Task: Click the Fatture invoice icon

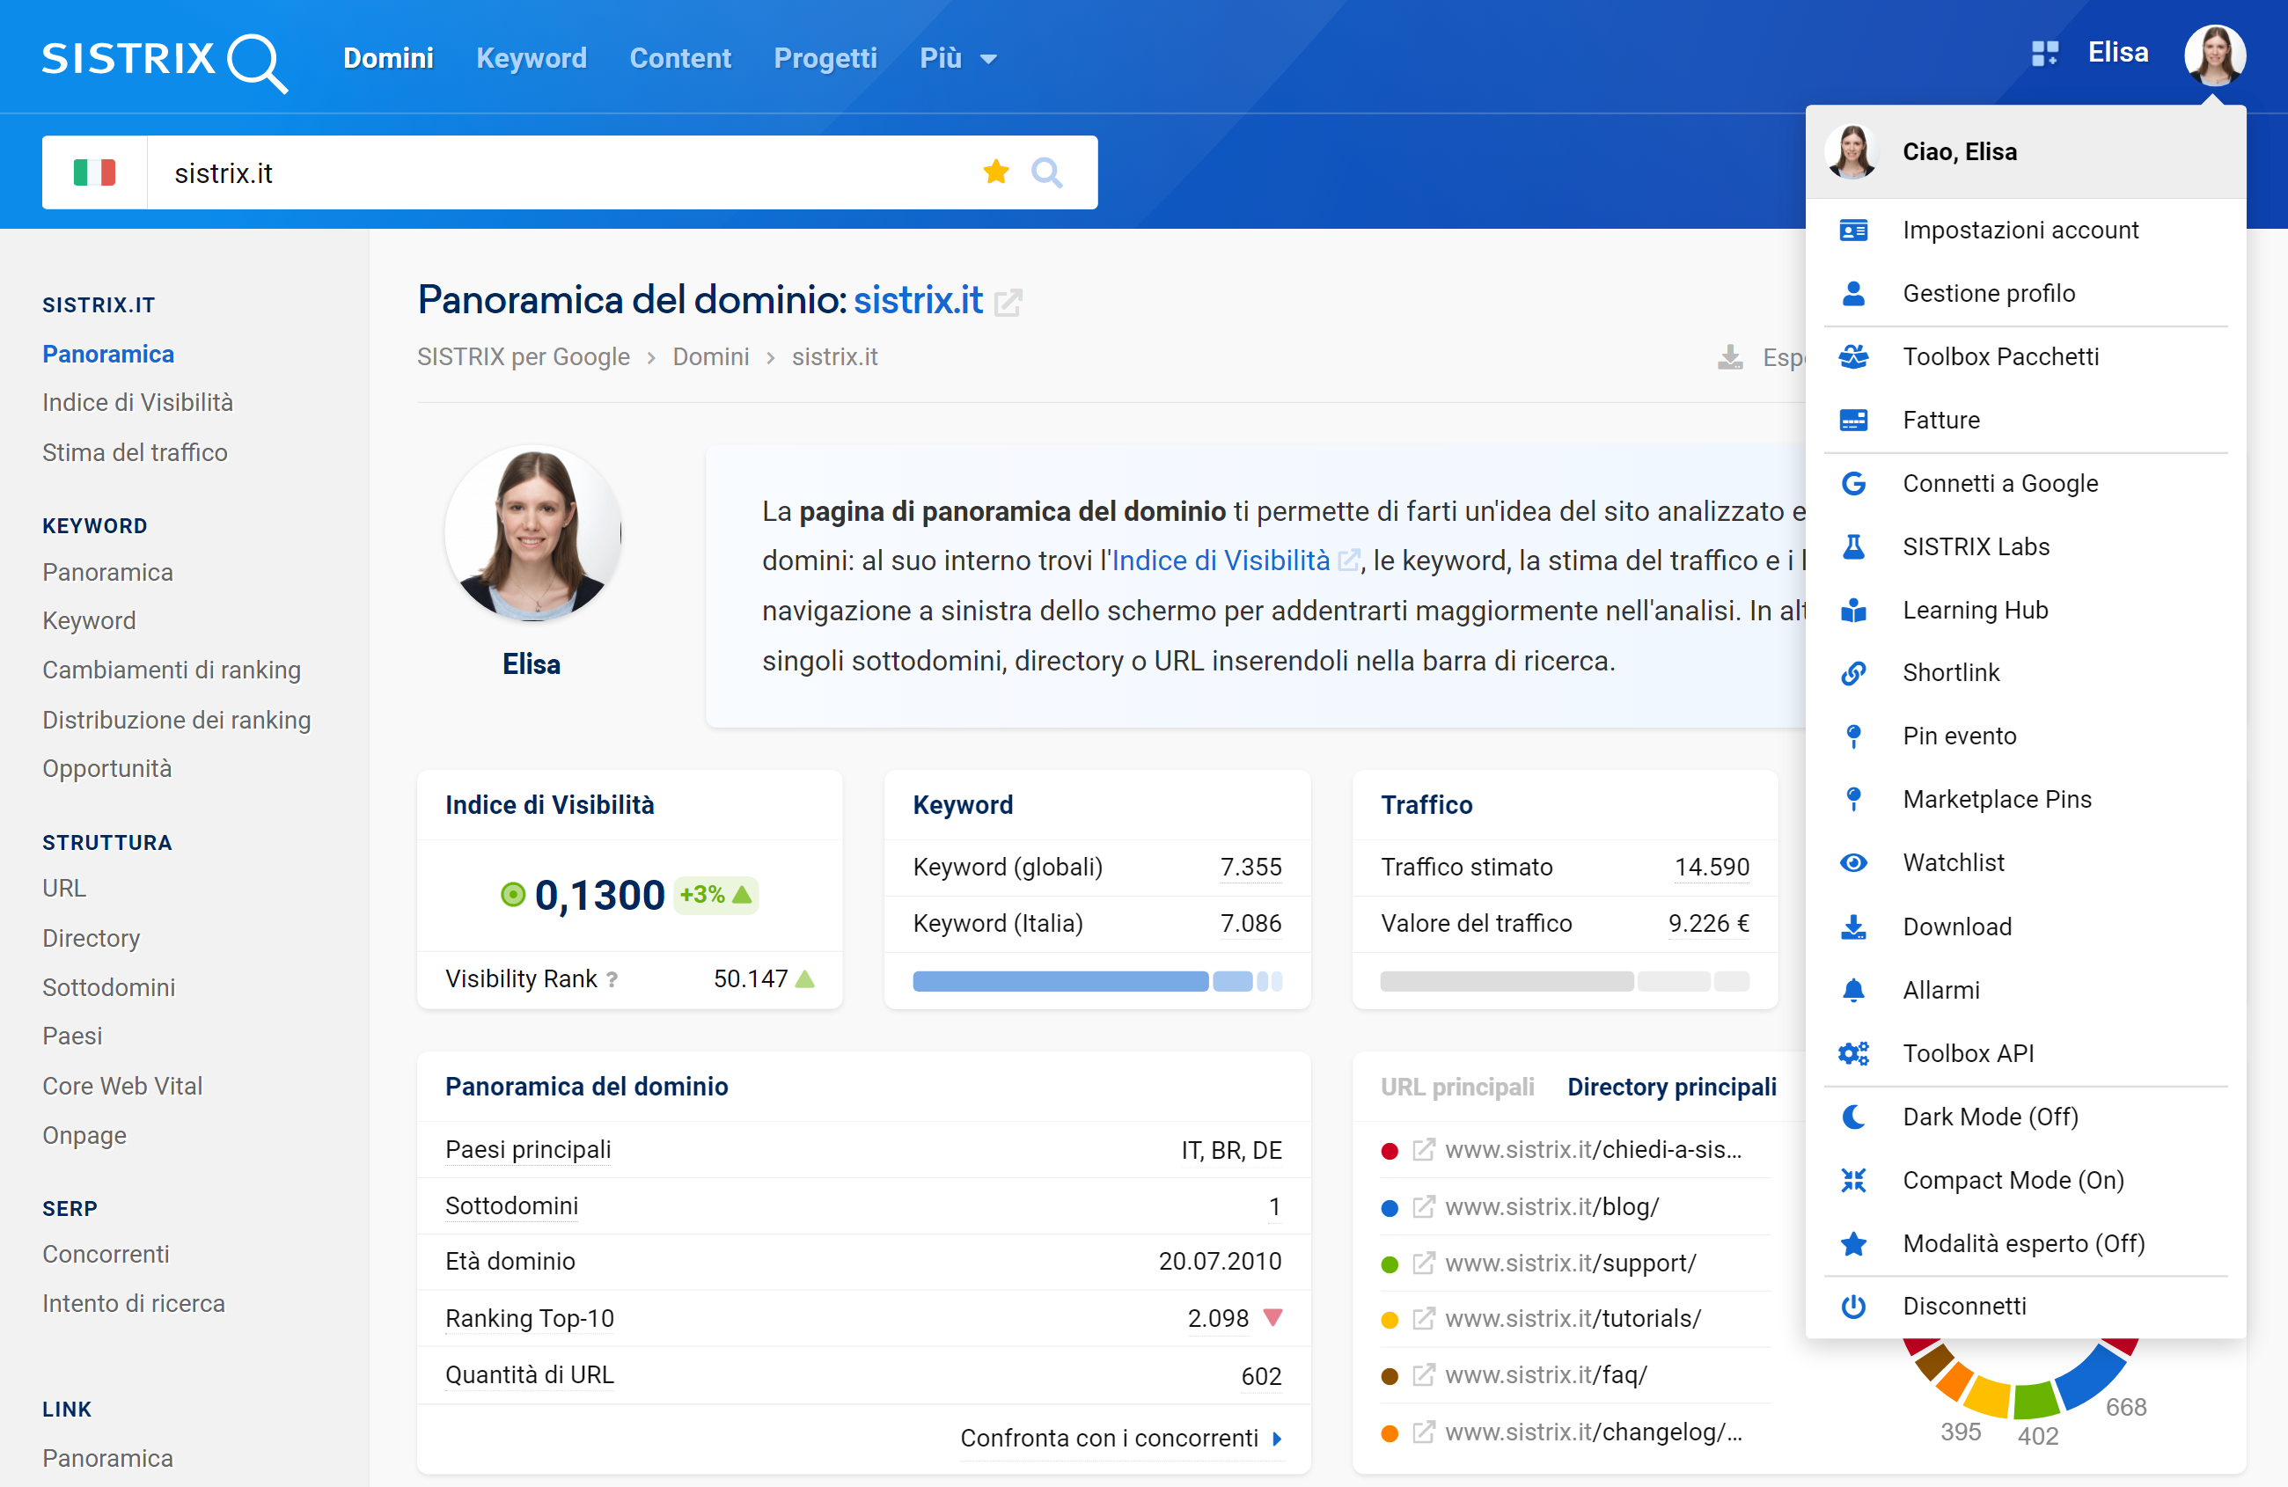Action: coord(1852,421)
